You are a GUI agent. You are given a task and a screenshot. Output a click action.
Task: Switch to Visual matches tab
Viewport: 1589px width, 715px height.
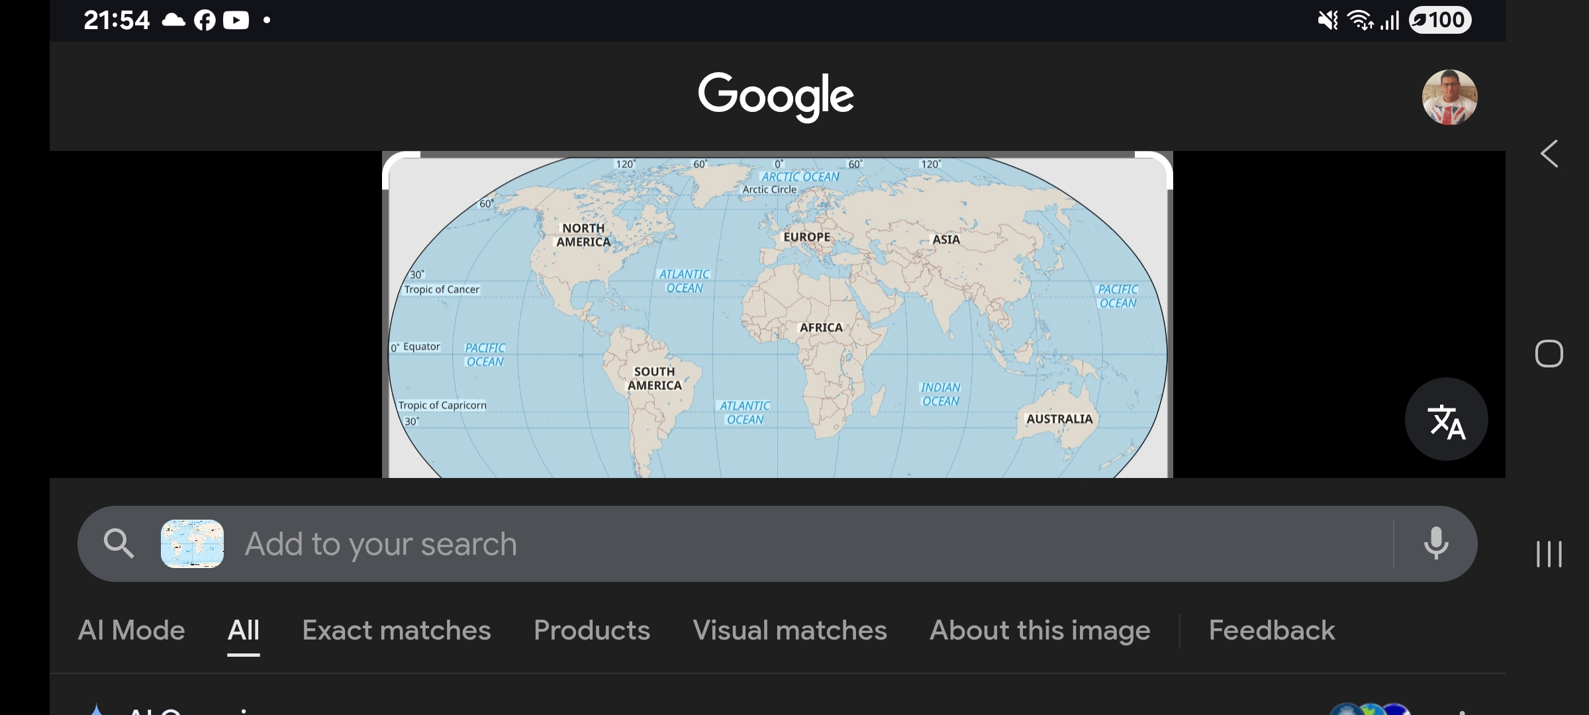pos(789,630)
